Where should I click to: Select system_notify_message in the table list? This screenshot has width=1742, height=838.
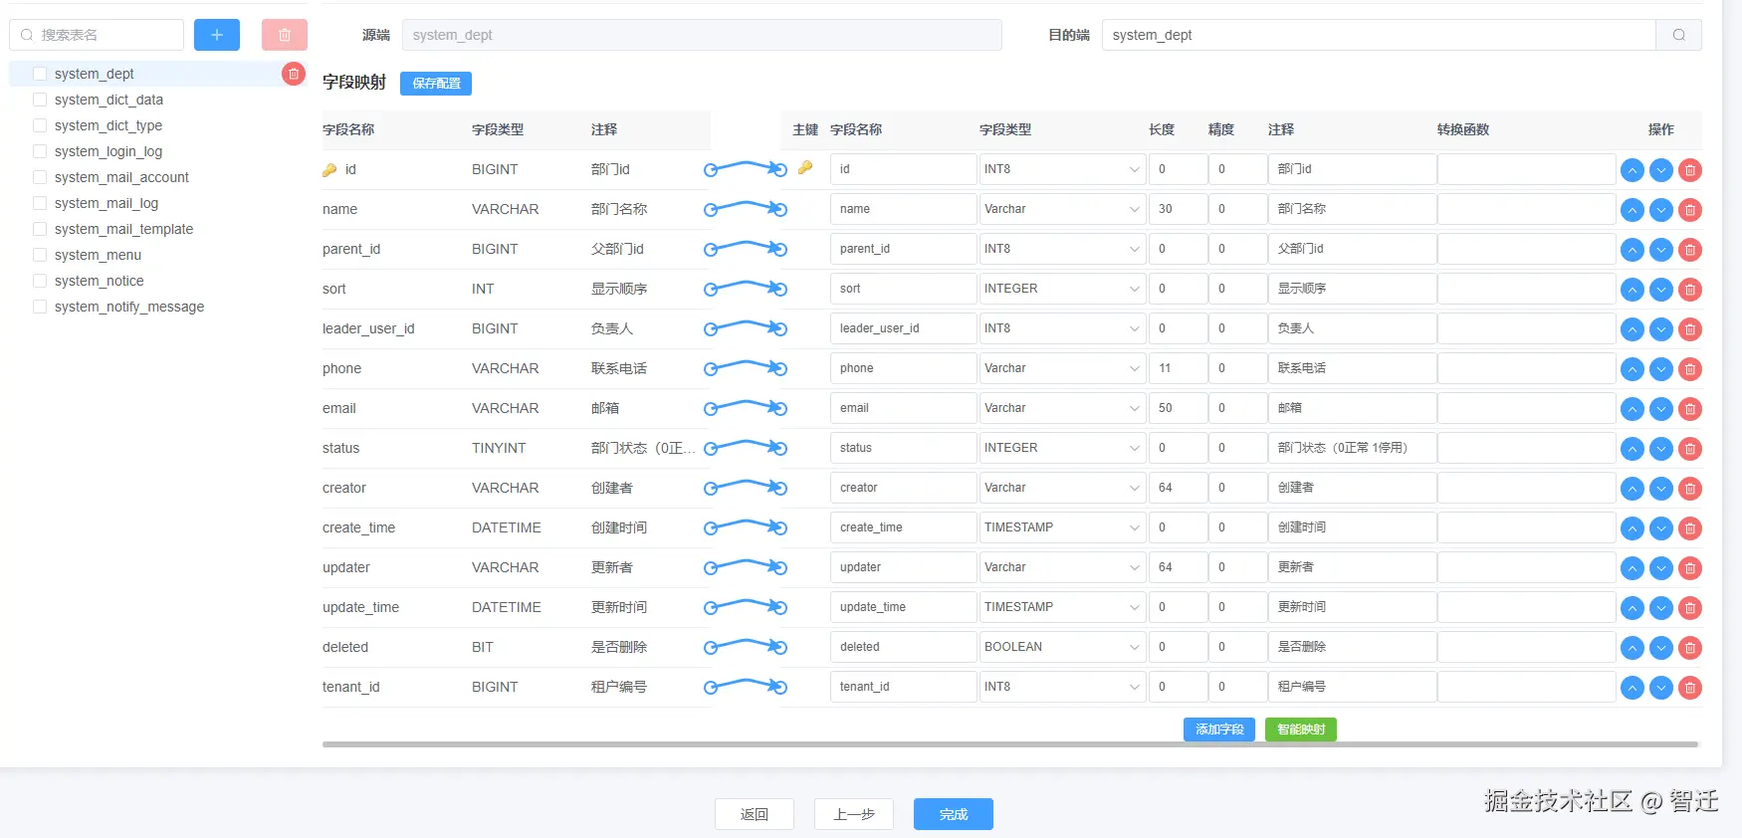coord(129,307)
